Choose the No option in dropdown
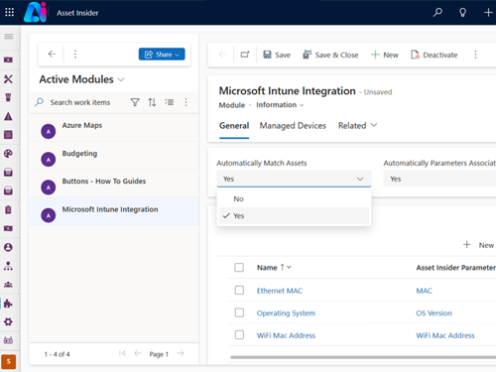 click(294, 198)
